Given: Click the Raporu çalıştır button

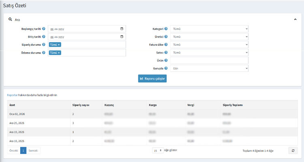Looking at the screenshot, I should pos(152,79).
